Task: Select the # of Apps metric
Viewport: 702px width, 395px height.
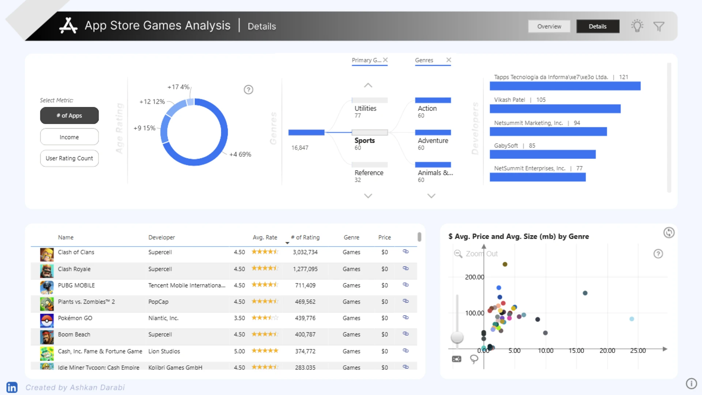Action: [x=69, y=116]
